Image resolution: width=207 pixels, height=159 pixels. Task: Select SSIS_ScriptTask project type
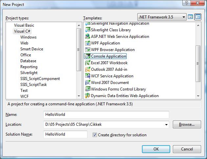coord(34,85)
